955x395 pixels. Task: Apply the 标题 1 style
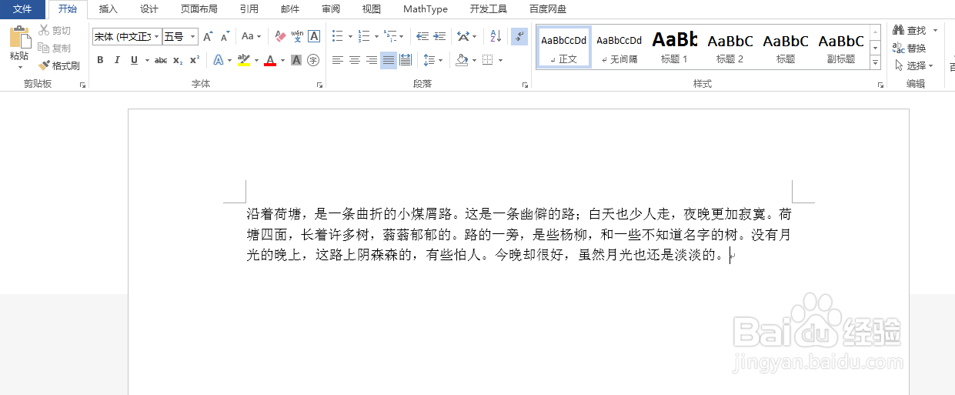tap(675, 48)
